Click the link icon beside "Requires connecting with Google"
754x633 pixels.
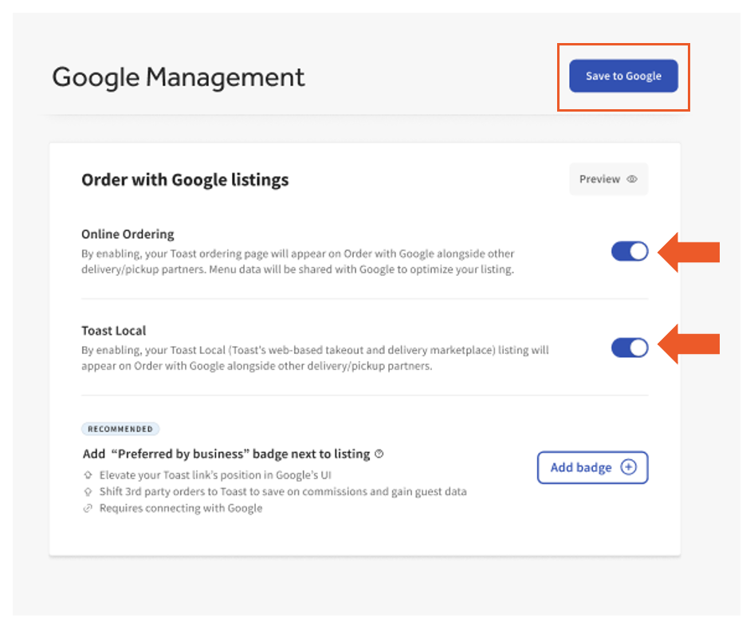coord(88,509)
